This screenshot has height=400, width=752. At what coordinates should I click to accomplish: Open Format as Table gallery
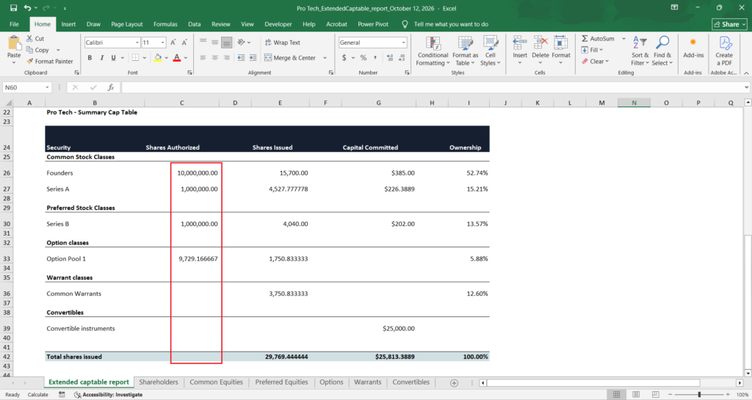[465, 51]
